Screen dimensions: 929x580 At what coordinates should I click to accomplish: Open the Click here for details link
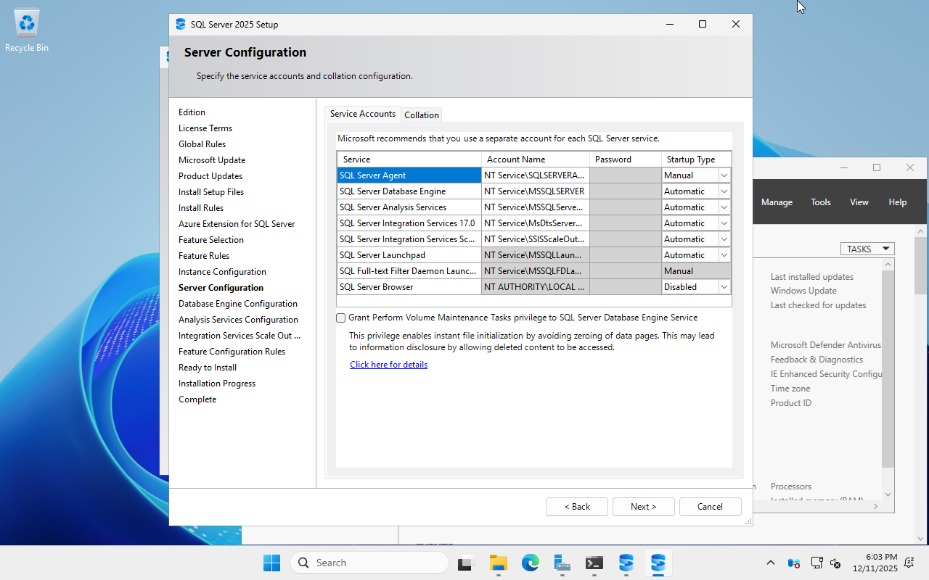388,365
